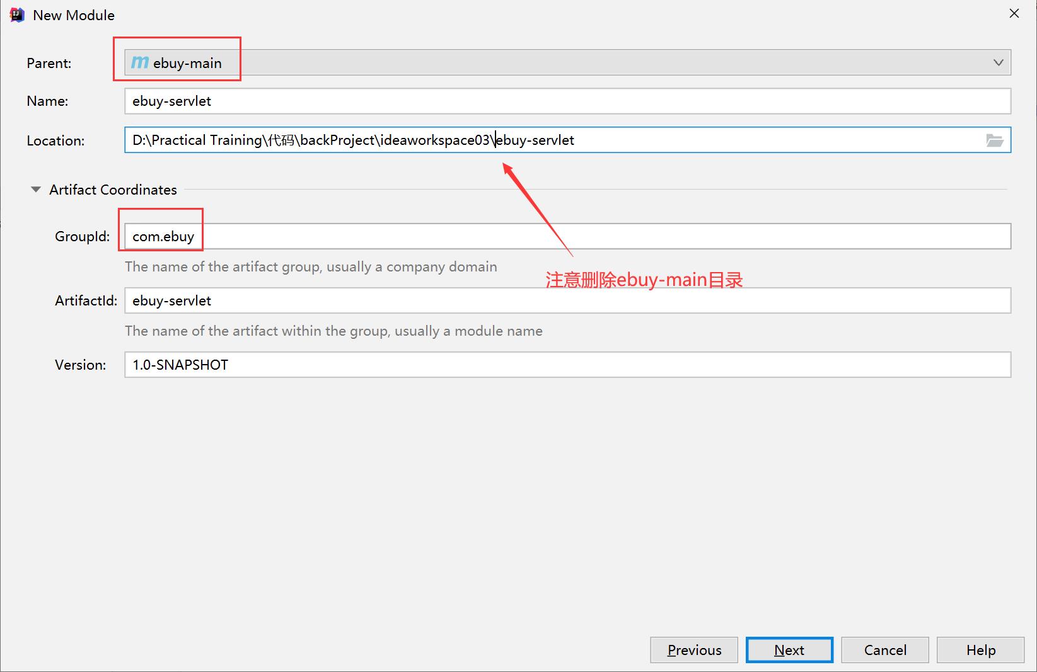Screen dimensions: 1037x672
Task: Click the New Module title text
Action: click(x=74, y=15)
